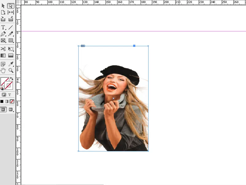Select the Pencil tool
The width and height of the screenshot is (246, 185).
click(10, 34)
